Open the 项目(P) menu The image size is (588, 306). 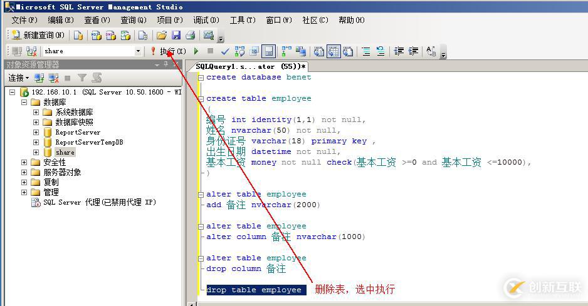tap(170, 20)
